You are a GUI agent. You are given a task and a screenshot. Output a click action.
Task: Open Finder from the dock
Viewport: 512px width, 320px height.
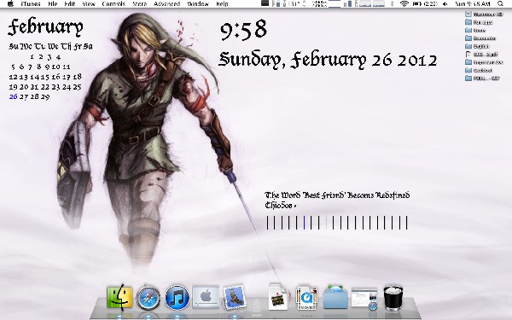click(x=119, y=297)
